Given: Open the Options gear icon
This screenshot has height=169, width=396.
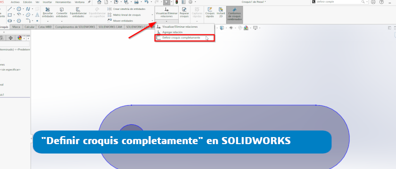Looking at the screenshot, I should pos(190,2).
